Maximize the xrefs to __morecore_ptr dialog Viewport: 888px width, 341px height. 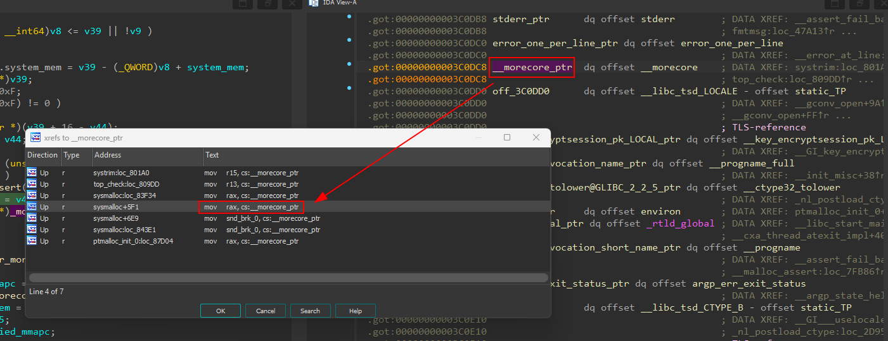tap(507, 138)
